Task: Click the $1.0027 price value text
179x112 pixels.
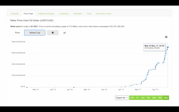Action: tap(34, 27)
